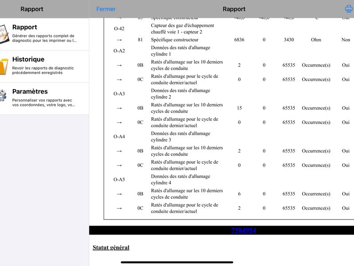Select value 15 for cylindre 2
Image resolution: width=354 pixels, height=266 pixels.
(x=239, y=108)
